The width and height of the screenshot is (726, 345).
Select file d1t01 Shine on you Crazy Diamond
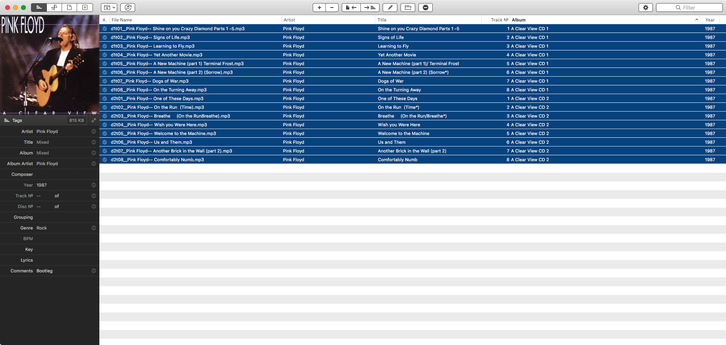click(x=178, y=29)
